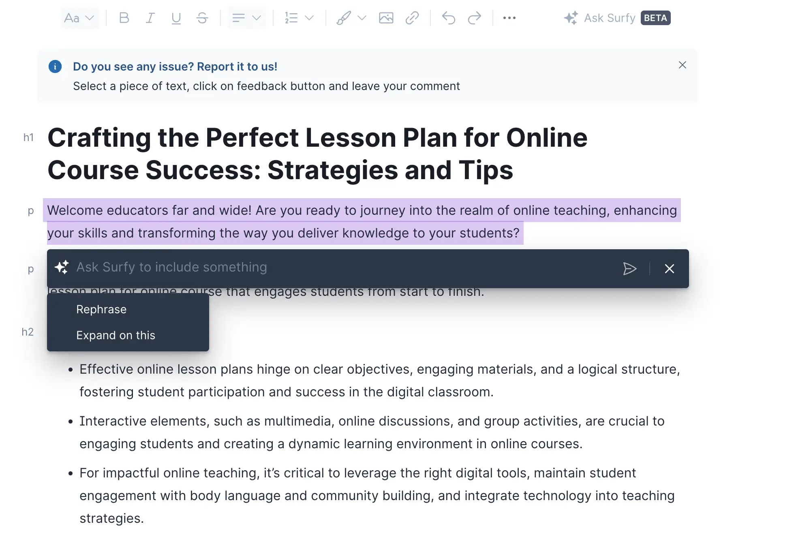796x539 pixels.
Task: Open the text alignment dropdown
Action: pos(246,18)
